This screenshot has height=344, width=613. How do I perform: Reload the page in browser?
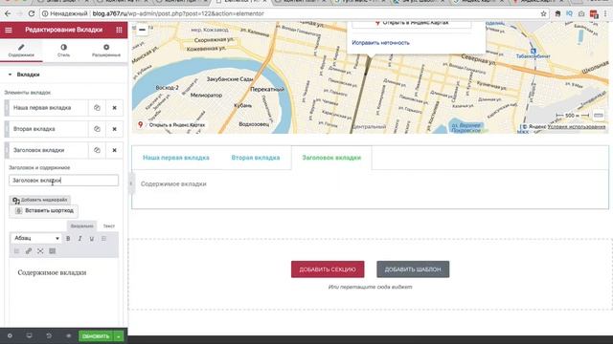32,13
